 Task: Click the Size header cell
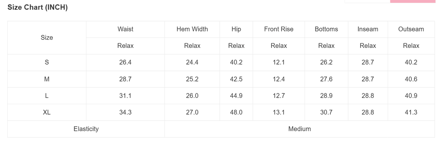(47, 37)
